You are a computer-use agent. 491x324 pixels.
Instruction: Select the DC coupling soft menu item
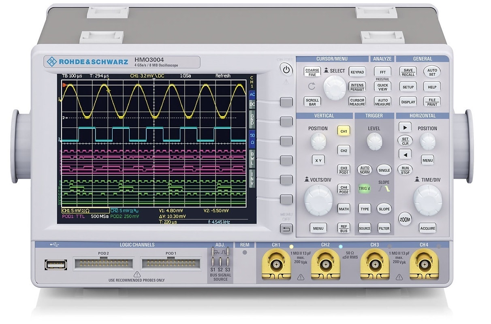click(x=252, y=104)
